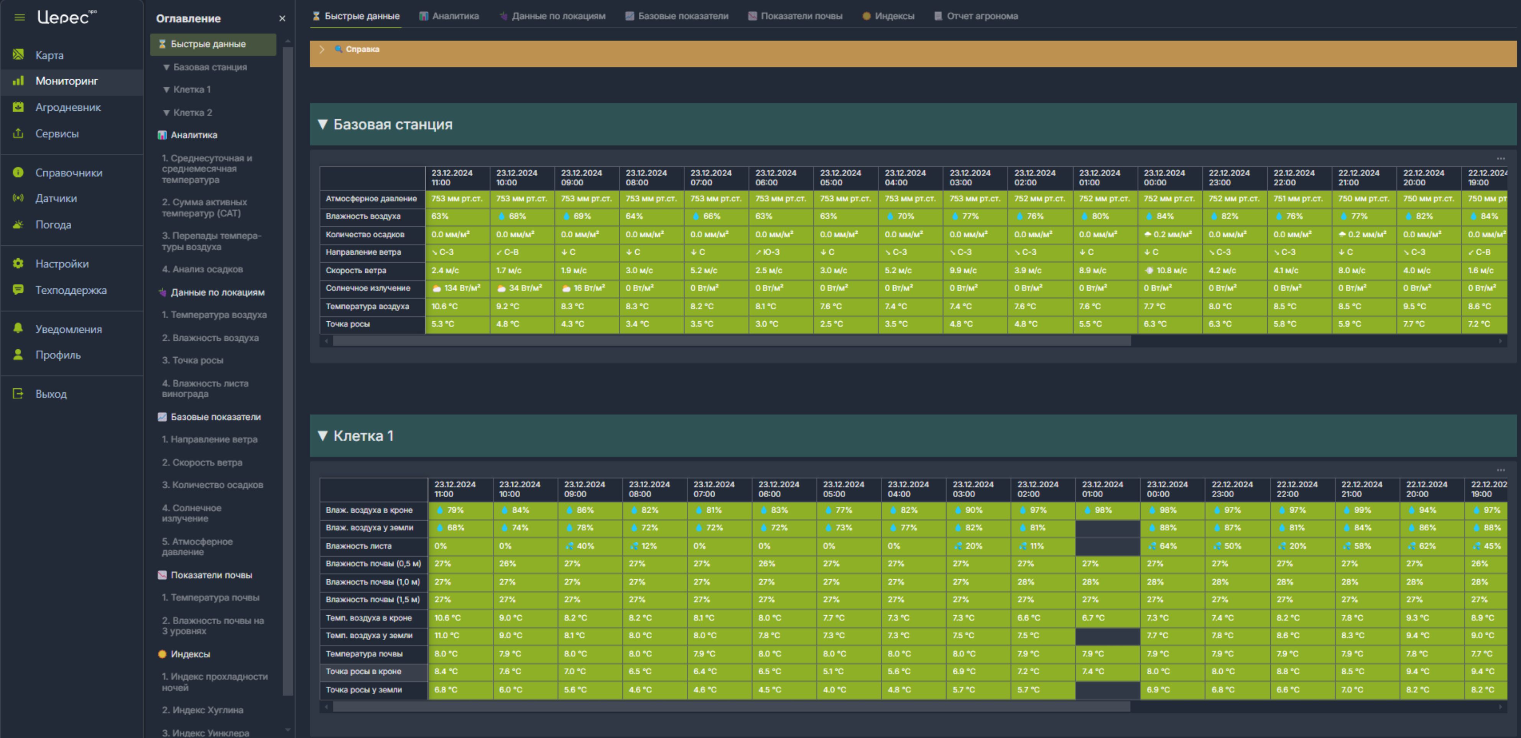This screenshot has width=1521, height=738.
Task: Switch to the Аналитика tab
Action: tap(449, 16)
